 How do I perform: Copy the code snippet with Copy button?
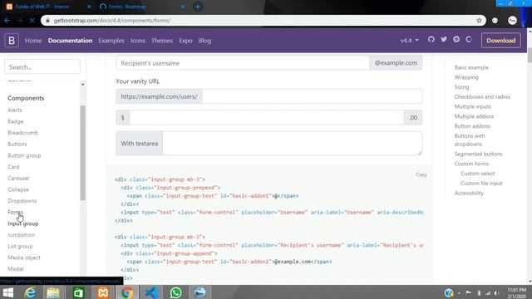point(421,174)
